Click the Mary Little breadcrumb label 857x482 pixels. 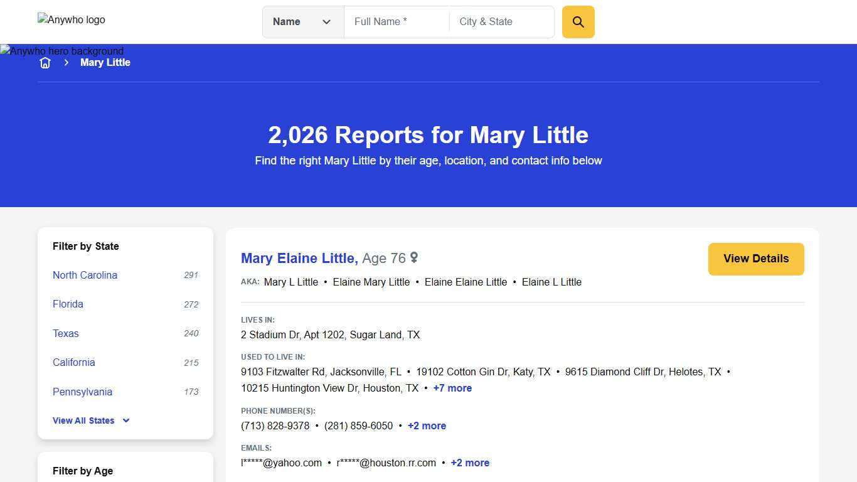tap(105, 62)
